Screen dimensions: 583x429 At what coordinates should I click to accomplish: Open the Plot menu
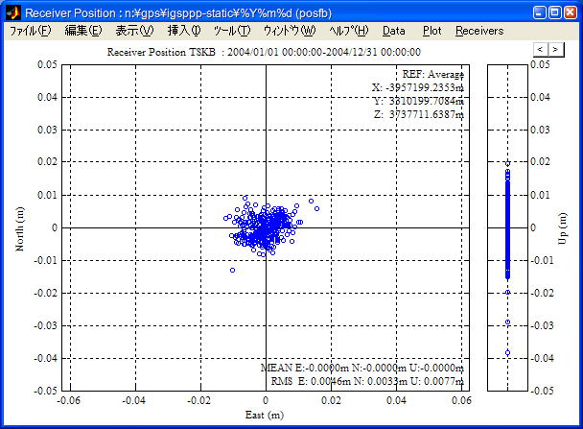(x=431, y=31)
